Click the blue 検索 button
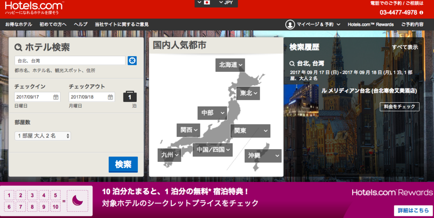Image resolution: width=434 pixels, height=218 pixels. point(123,164)
